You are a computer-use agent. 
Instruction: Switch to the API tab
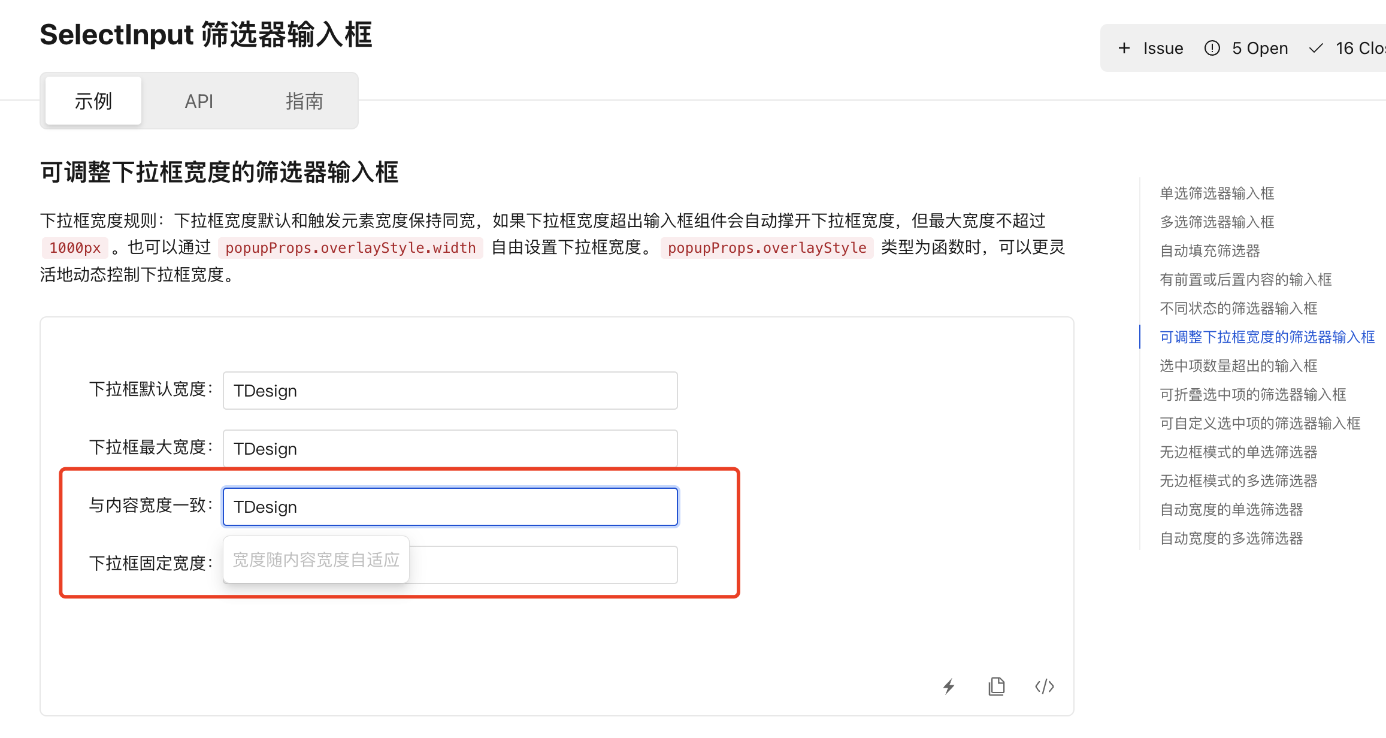[x=199, y=101]
